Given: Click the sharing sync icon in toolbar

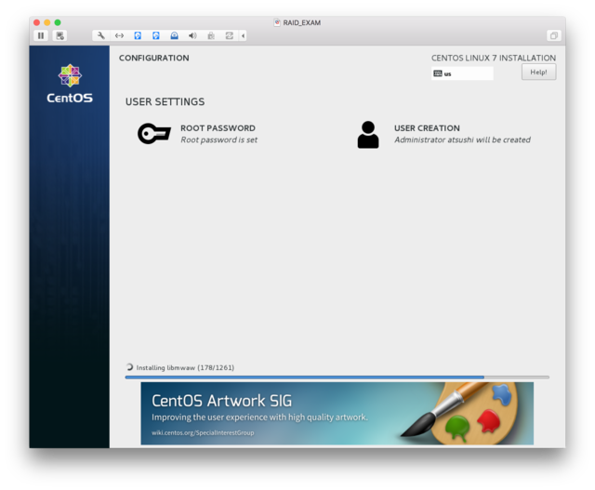Looking at the screenshot, I should (230, 35).
